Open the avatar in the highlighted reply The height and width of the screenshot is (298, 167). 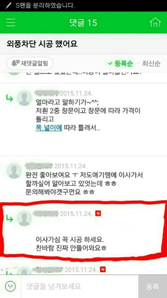pos(24,218)
